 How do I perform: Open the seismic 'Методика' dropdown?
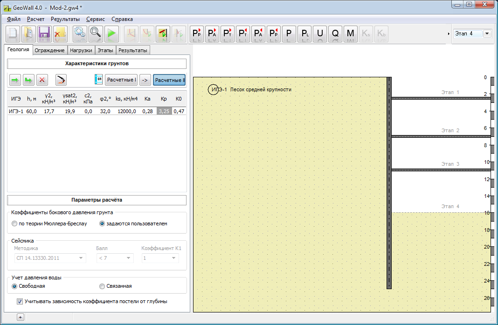tap(49, 258)
